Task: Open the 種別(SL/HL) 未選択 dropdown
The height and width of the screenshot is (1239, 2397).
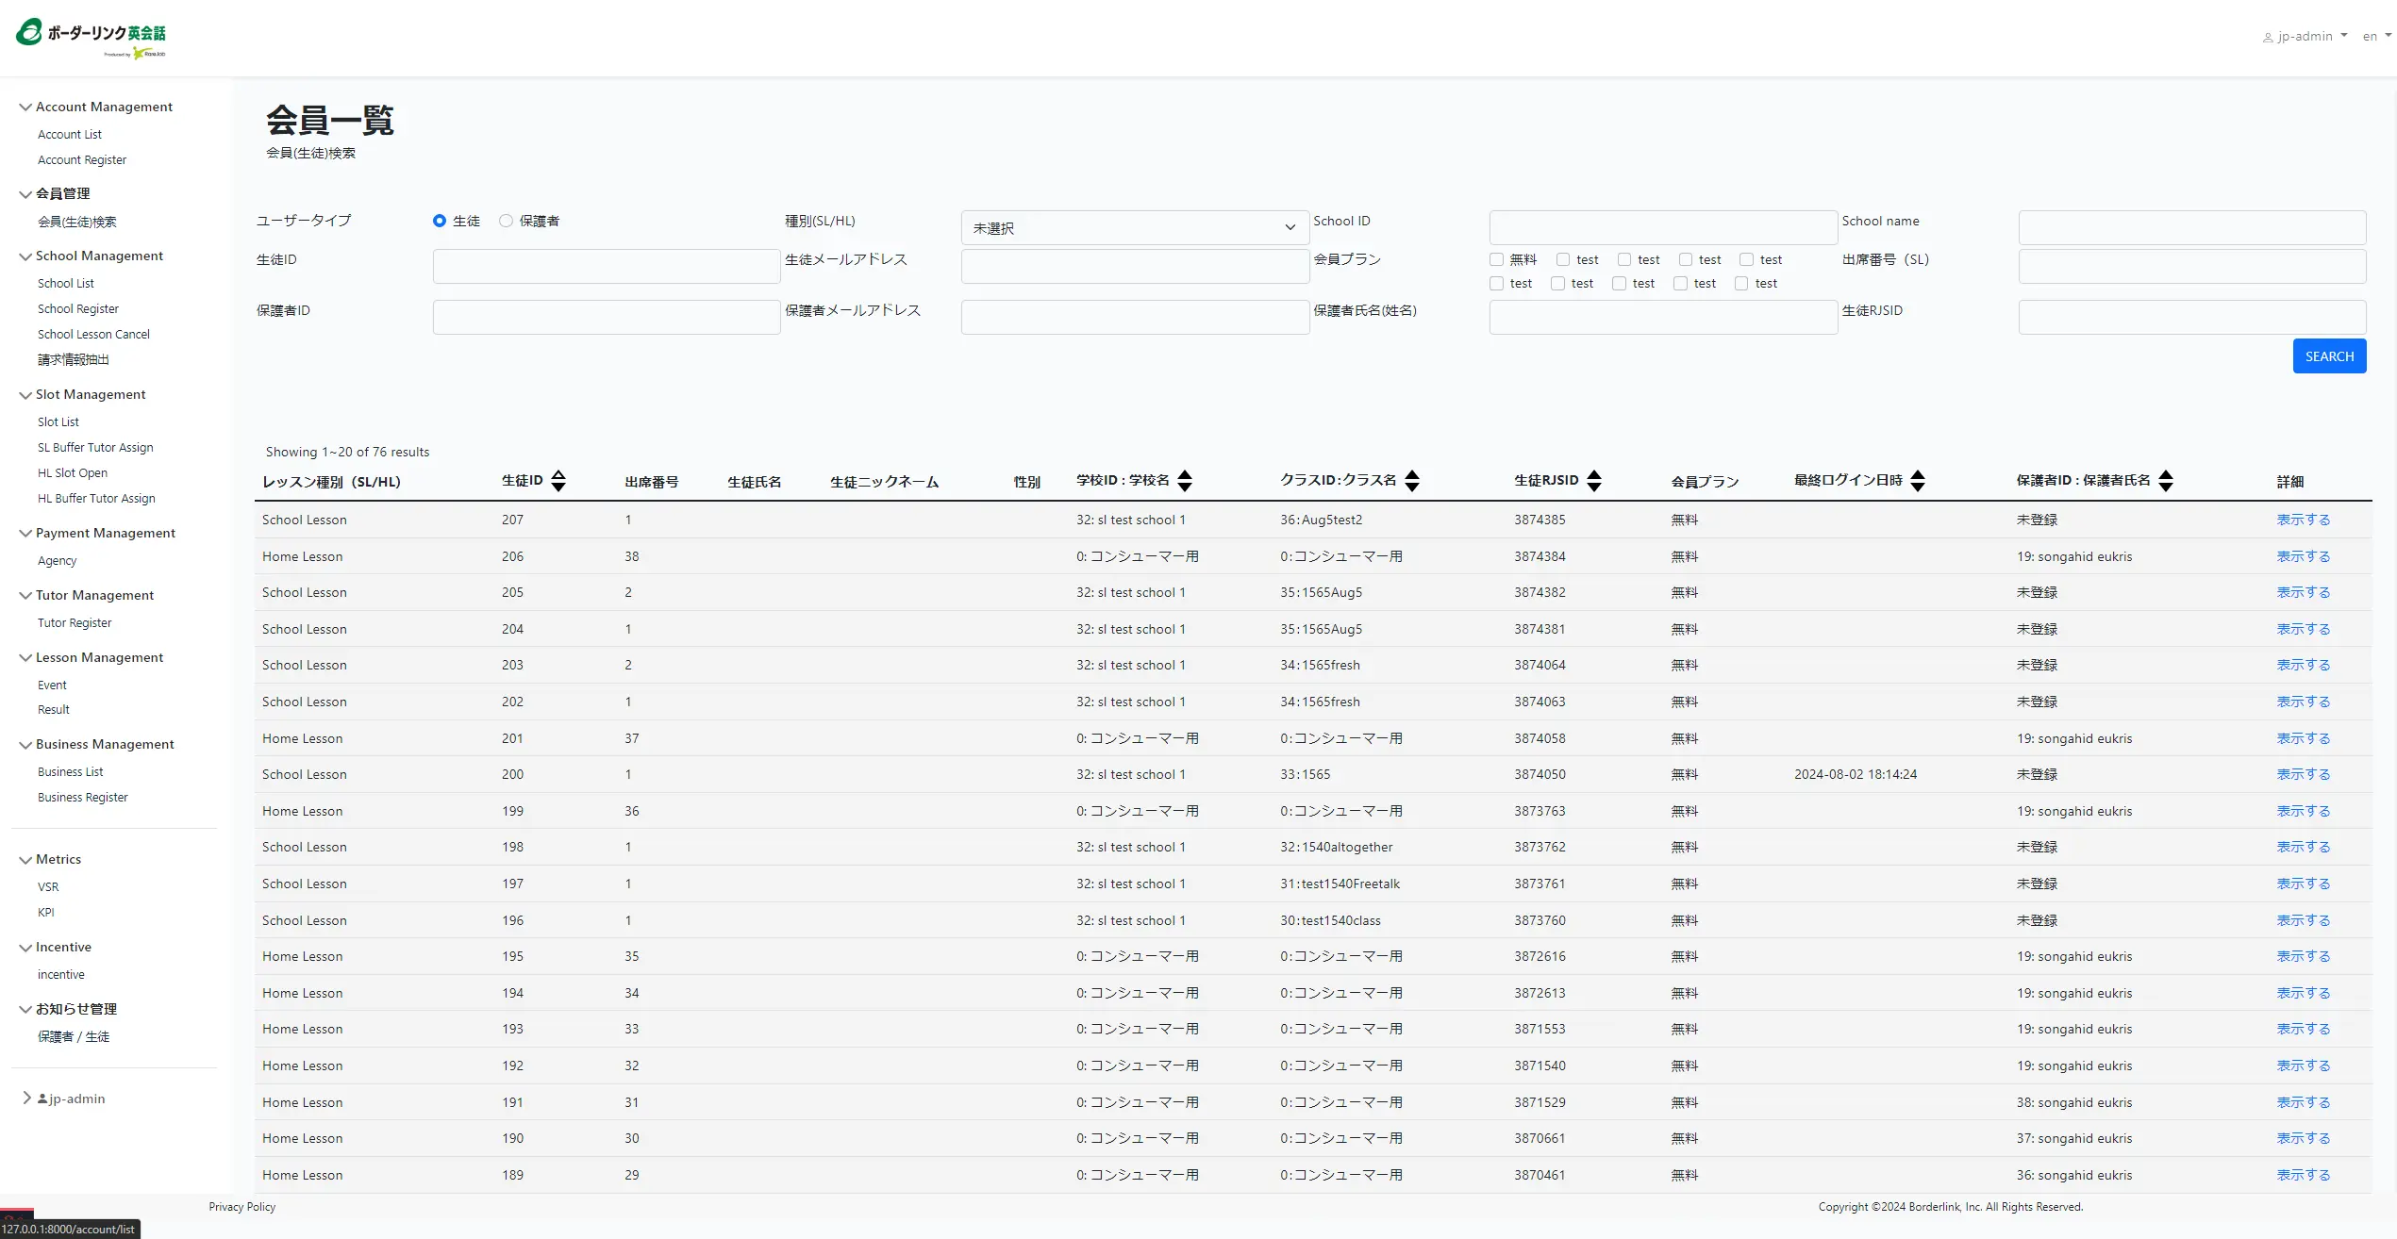Action: (1135, 228)
